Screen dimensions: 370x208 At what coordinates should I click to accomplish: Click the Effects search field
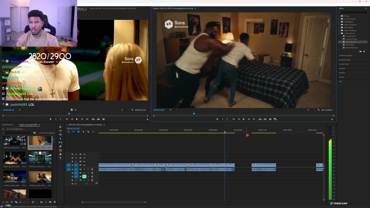click(x=353, y=12)
